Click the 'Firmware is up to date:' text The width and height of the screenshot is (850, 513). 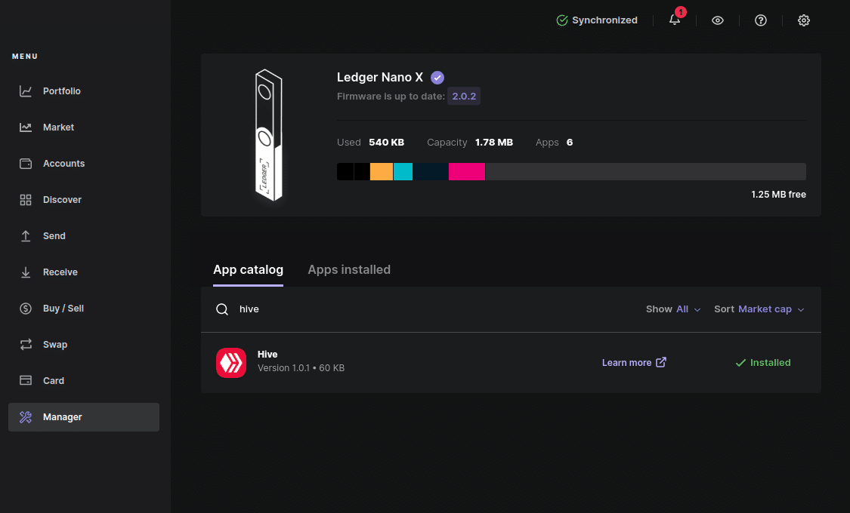click(x=391, y=97)
